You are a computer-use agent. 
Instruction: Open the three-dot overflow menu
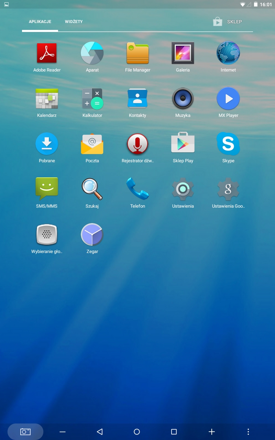[248, 432]
